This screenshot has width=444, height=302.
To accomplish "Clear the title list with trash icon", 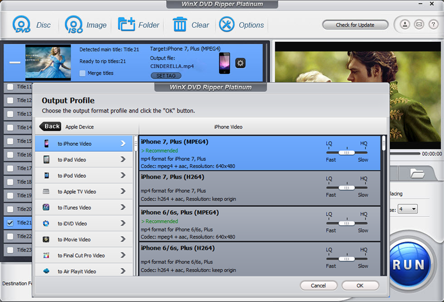I will tap(180, 25).
